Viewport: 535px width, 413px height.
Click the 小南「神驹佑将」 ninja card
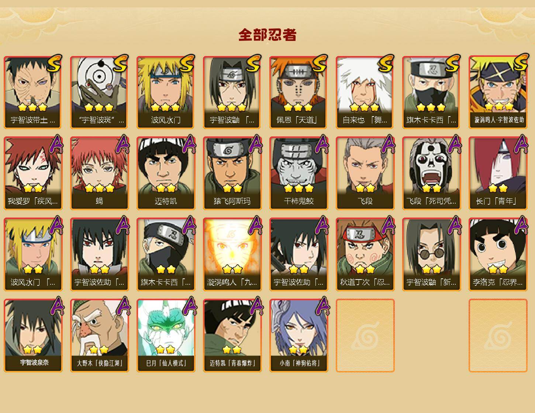click(299, 335)
